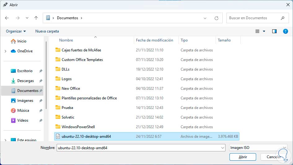Click the Solvetic folder icon
Screen dimensions: 293x165
(x=58, y=117)
